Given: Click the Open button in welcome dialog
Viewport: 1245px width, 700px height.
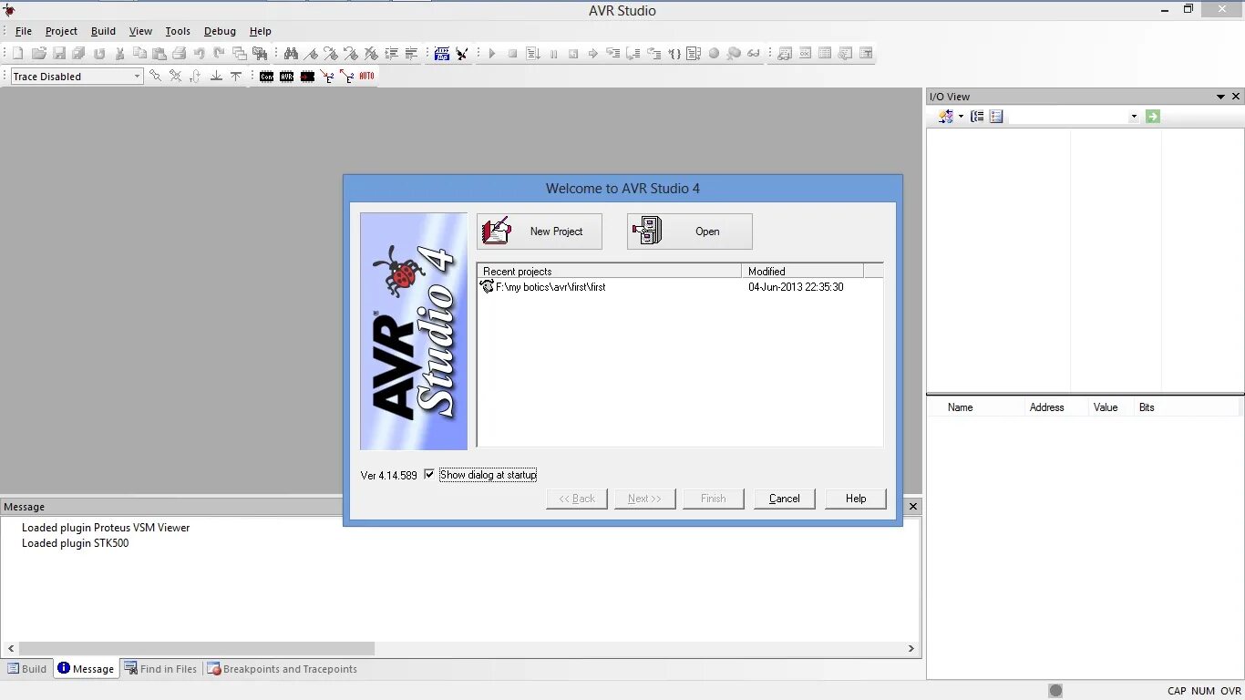Looking at the screenshot, I should click(690, 232).
